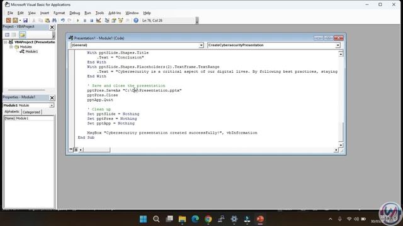Viewport: 403px width, 226px height.
Task: Click the Undo toolbar icon
Action: coord(63,20)
